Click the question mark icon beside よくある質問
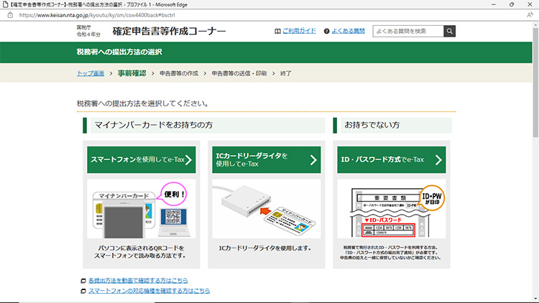 click(x=326, y=32)
